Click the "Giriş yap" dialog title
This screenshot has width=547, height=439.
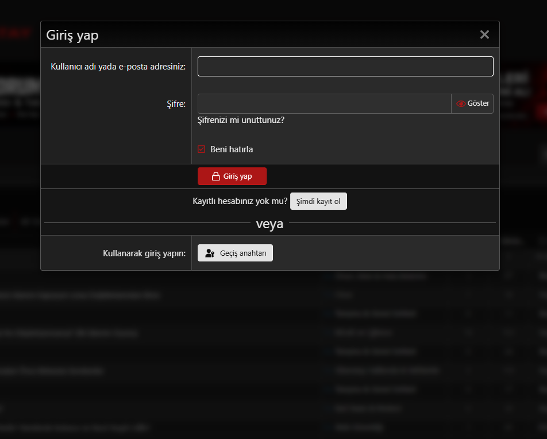click(72, 35)
